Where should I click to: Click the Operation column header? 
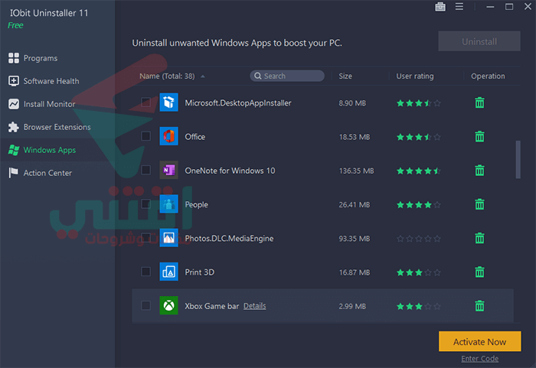point(488,77)
